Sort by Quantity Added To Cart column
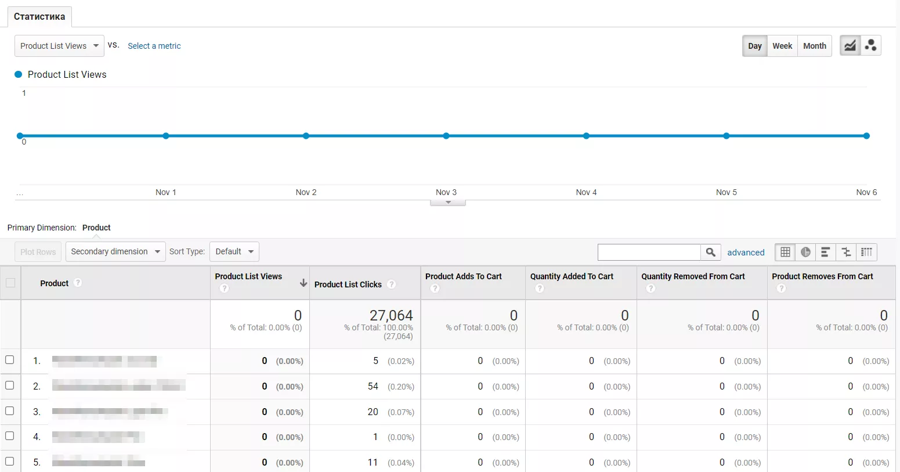Screen dimensions: 900x472 [572, 276]
